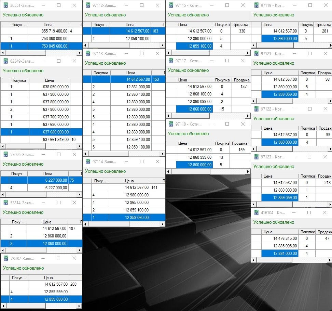Click the app icon of 78487 window
The image size is (332, 311).
(x=6, y=259)
